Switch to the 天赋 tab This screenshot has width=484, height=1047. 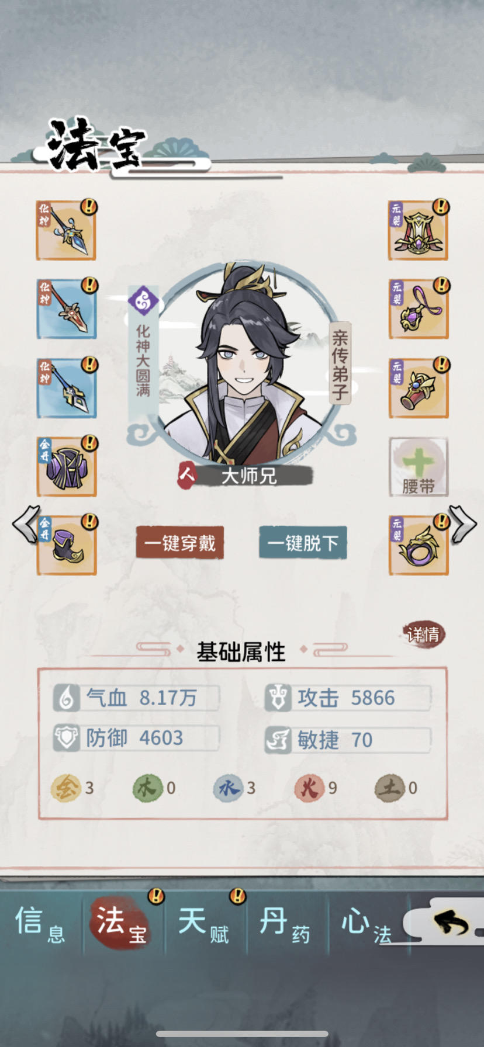pyautogui.click(x=203, y=923)
